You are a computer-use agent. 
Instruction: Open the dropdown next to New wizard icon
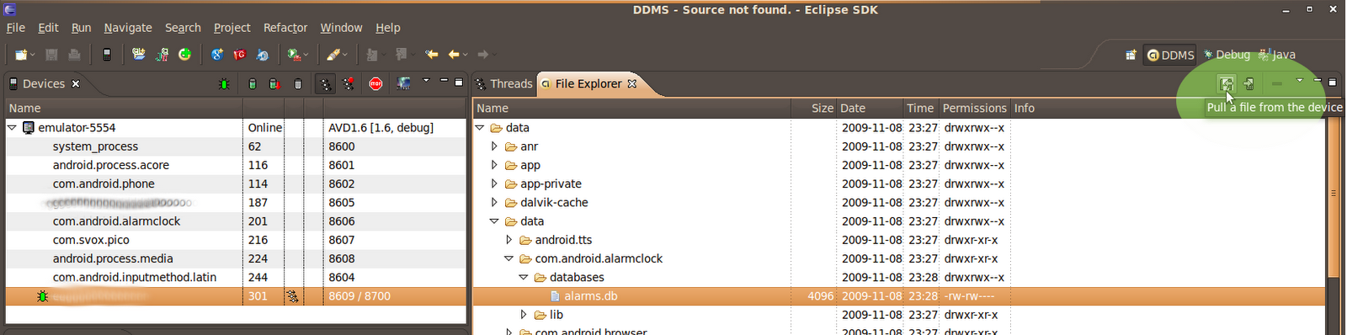click(x=33, y=56)
